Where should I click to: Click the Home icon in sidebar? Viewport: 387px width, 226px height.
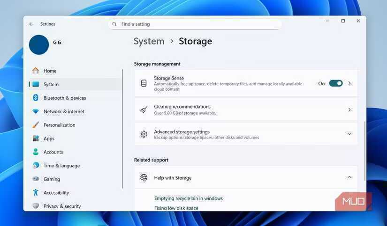(36, 71)
